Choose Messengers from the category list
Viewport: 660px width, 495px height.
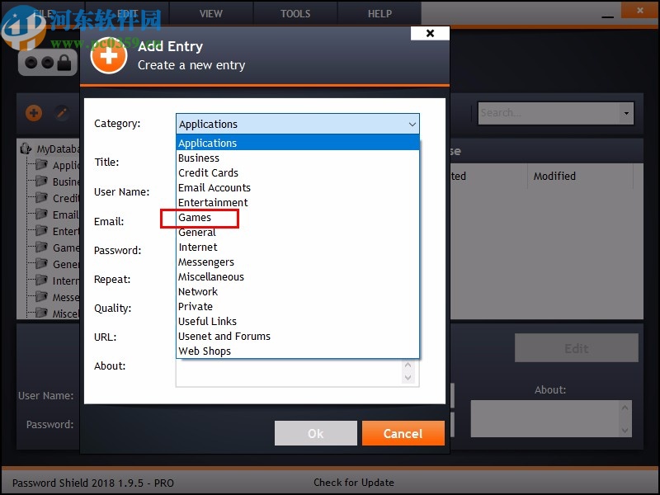[x=298, y=262]
